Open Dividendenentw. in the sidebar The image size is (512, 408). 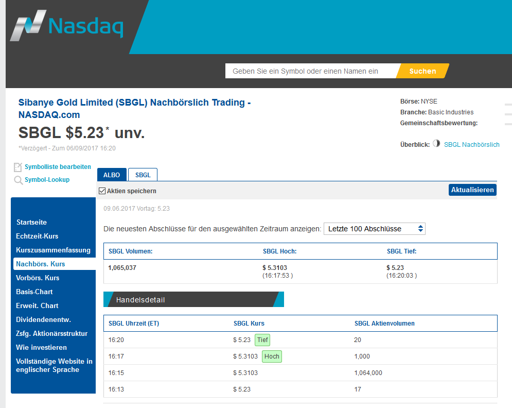pyautogui.click(x=43, y=320)
